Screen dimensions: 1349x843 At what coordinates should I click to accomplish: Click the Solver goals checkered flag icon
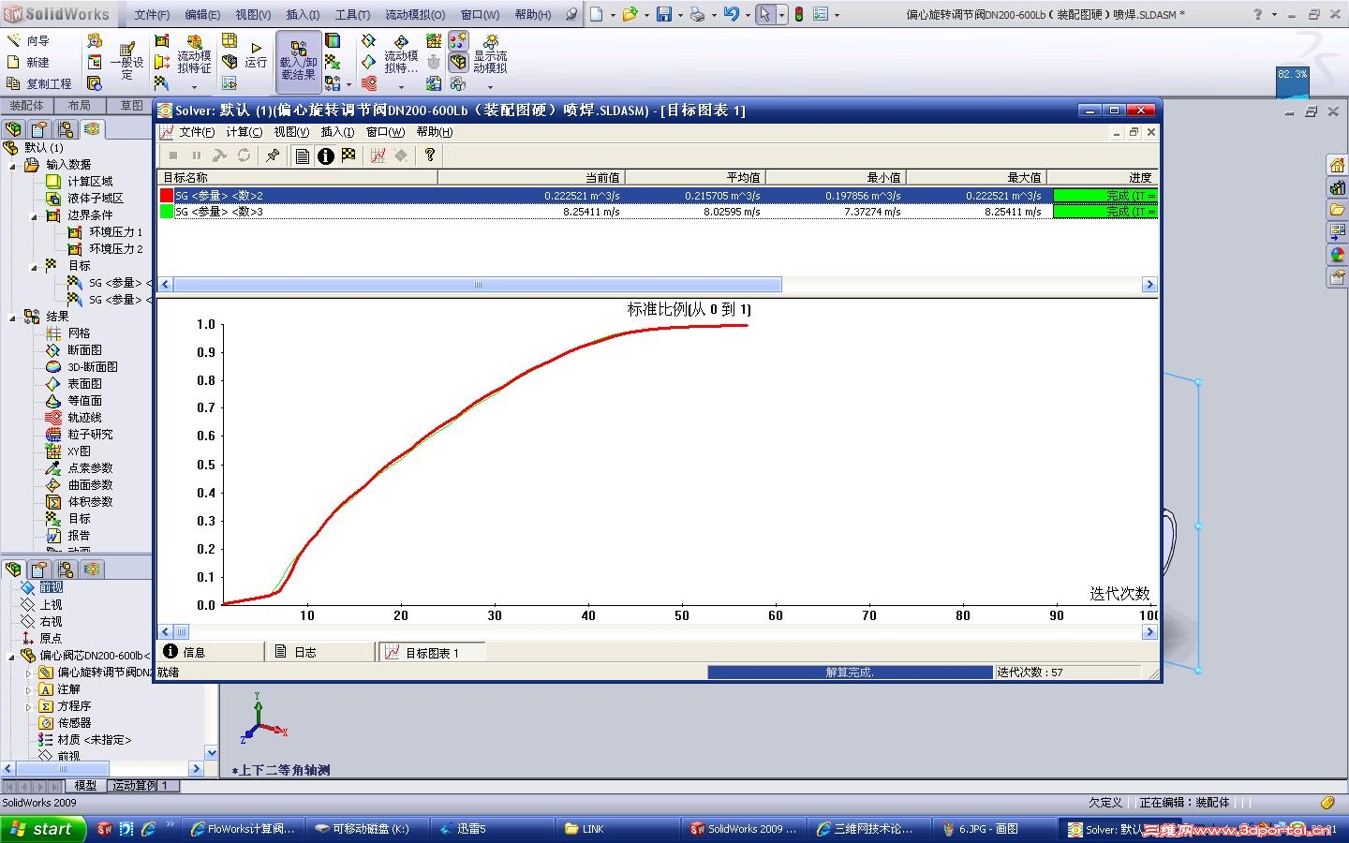(348, 155)
